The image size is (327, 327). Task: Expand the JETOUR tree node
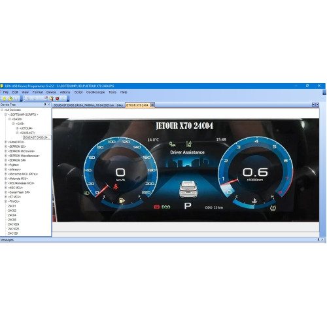click(x=17, y=128)
